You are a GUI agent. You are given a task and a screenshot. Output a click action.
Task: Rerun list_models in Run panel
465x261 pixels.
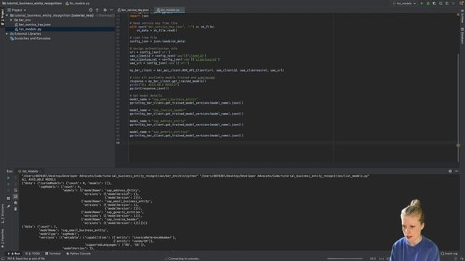coord(8,178)
